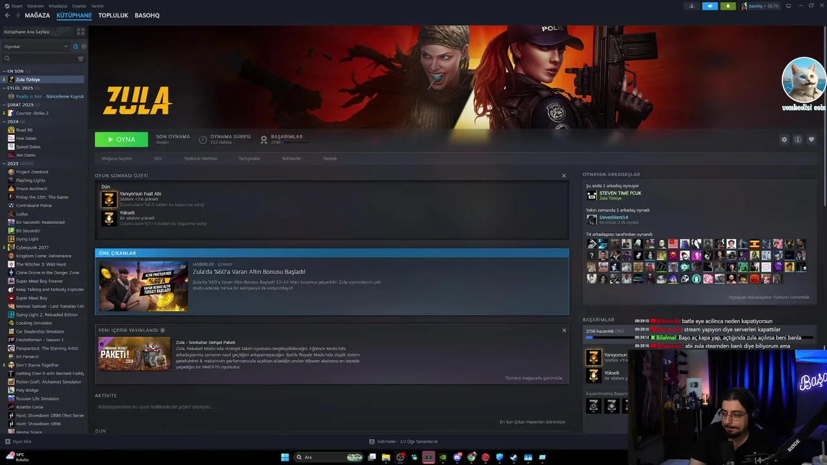
Task: Close the post-game summary panel
Action: 564,176
